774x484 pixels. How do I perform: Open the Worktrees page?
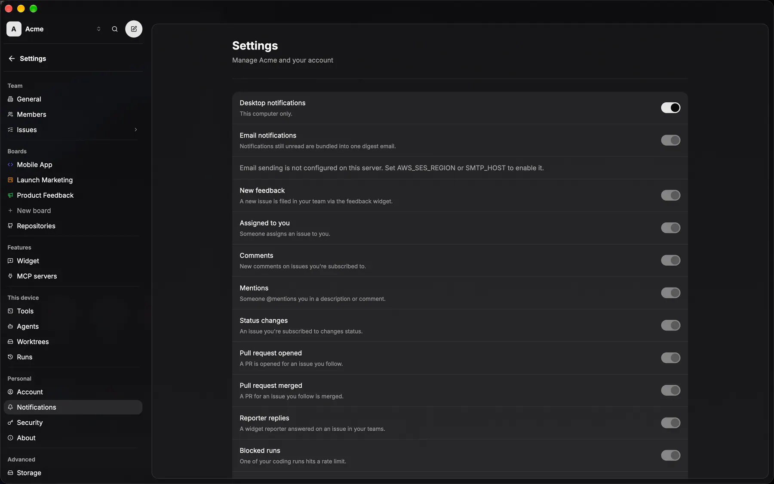point(73,341)
